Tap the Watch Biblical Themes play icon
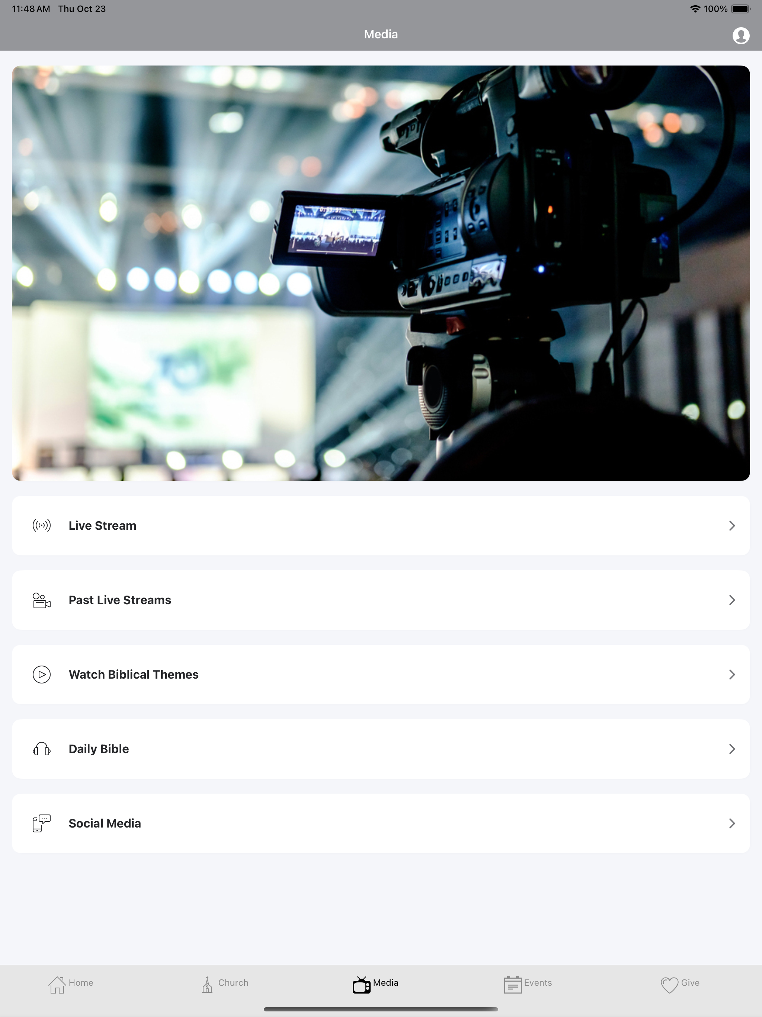This screenshot has width=762, height=1017. (41, 675)
